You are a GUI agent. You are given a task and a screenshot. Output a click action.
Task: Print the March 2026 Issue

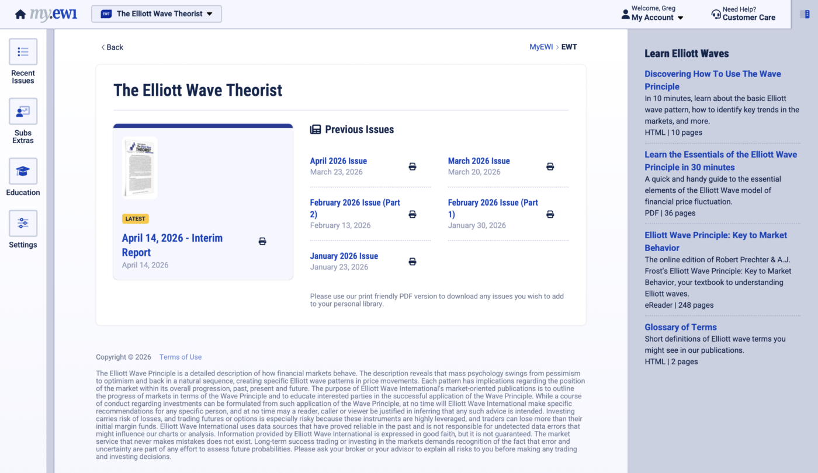[550, 166]
